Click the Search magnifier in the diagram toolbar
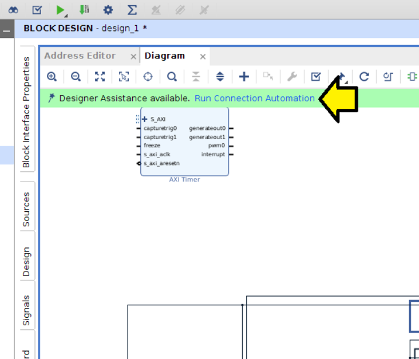The width and height of the screenshot is (419, 359). coord(172,77)
